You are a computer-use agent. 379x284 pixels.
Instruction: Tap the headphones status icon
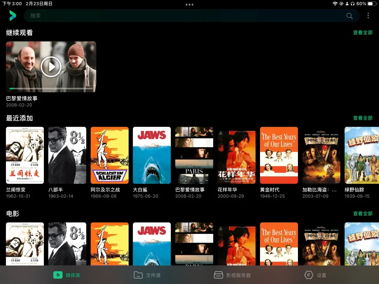353,4
